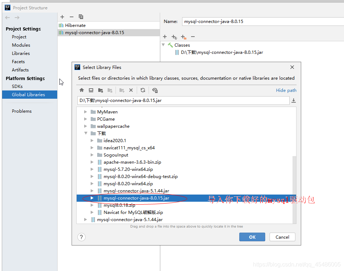Click the specify documentation URL plus-globe icon
The height and width of the screenshot is (271, 344).
point(174,37)
